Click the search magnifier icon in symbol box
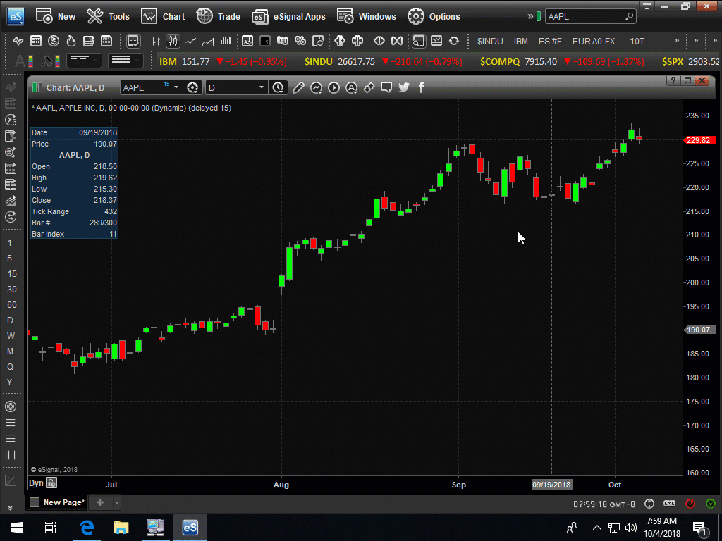The height and width of the screenshot is (541, 722). tap(630, 17)
